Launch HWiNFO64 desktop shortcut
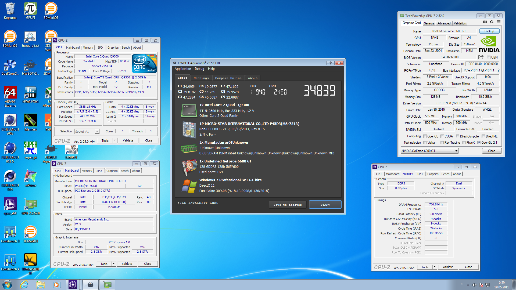The height and width of the screenshot is (290, 516). pyautogui.click(x=30, y=95)
